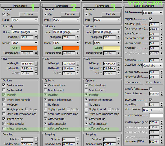Viewport: 165px width, 146px height.
Task: Enable Double-sided in panel 2
Action: point(45,90)
